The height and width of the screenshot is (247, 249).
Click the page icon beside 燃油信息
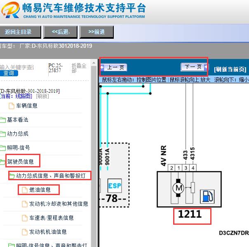[x=25, y=190]
